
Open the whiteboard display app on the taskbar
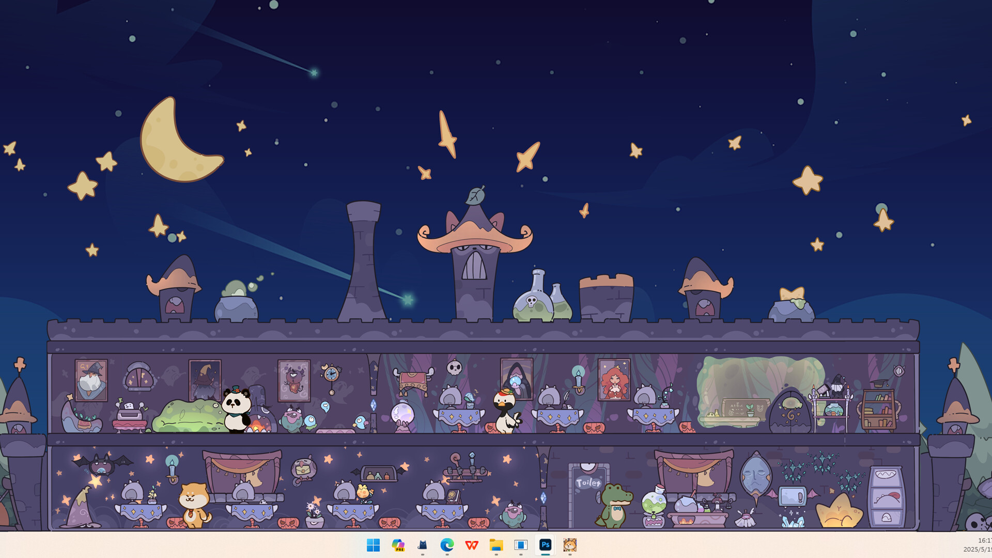pyautogui.click(x=522, y=544)
